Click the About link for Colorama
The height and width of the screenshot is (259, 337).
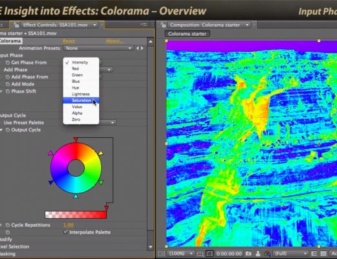click(x=115, y=41)
